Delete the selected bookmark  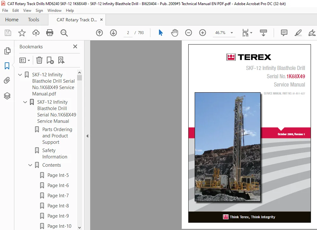coord(39,60)
